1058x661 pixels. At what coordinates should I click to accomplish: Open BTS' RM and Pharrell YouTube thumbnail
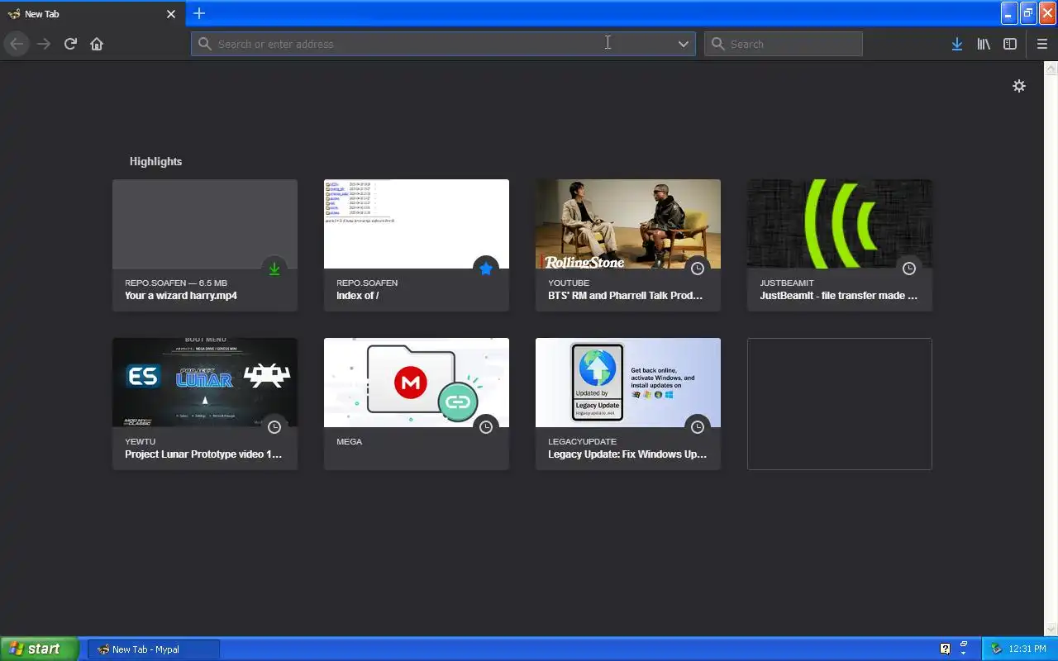coord(628,224)
